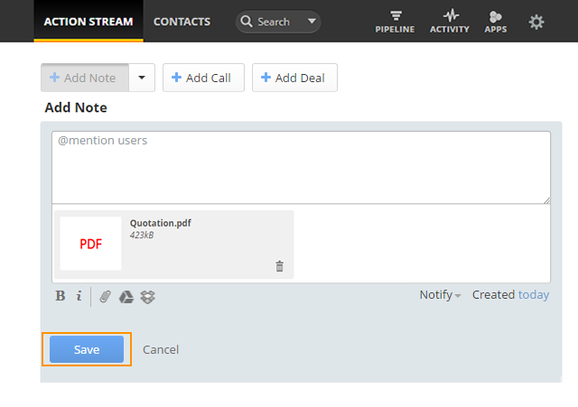Expand the Add Note dropdown arrow
Viewport: 578px width, 407px height.
pyautogui.click(x=142, y=78)
